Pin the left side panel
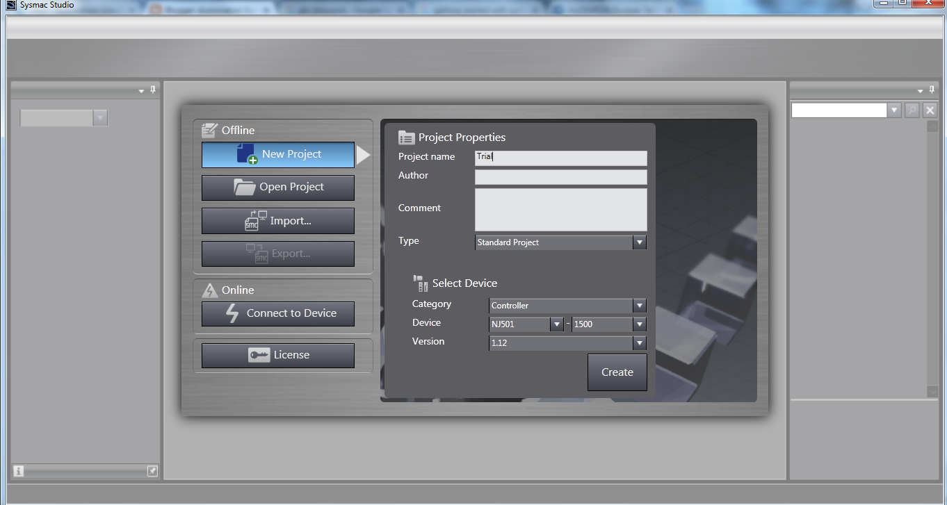 (x=153, y=90)
